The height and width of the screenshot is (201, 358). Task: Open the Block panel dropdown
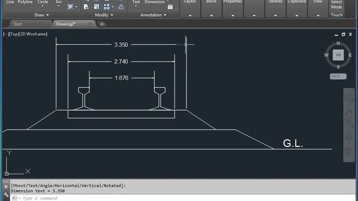point(211,16)
